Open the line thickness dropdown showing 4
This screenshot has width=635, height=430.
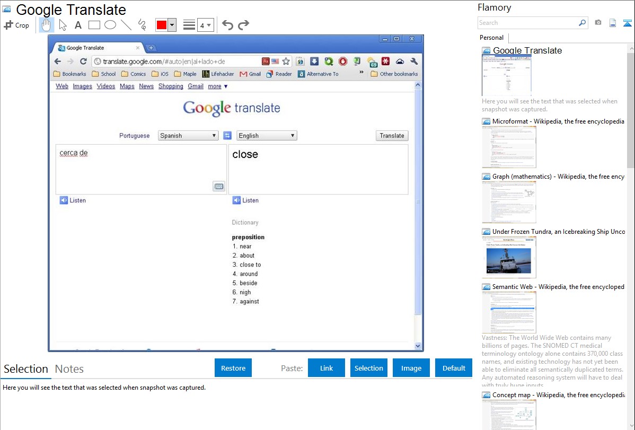(205, 25)
